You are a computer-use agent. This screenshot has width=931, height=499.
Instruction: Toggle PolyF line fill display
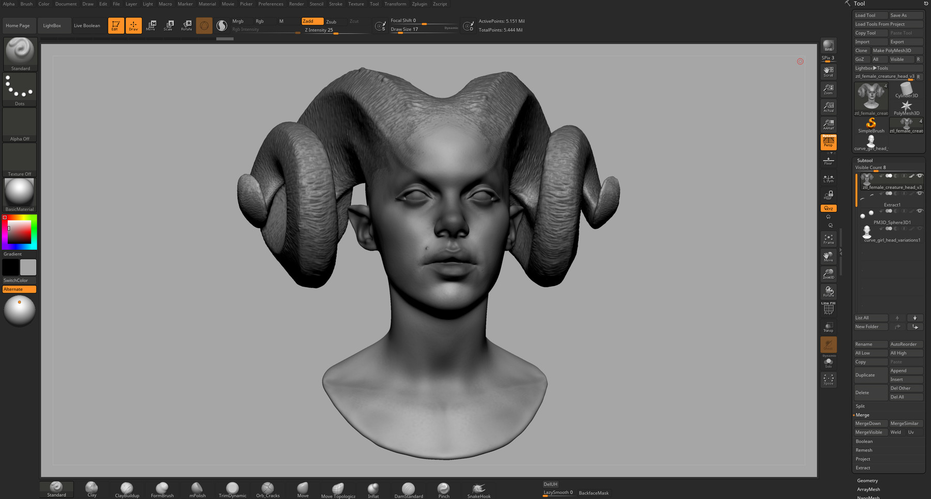828,309
